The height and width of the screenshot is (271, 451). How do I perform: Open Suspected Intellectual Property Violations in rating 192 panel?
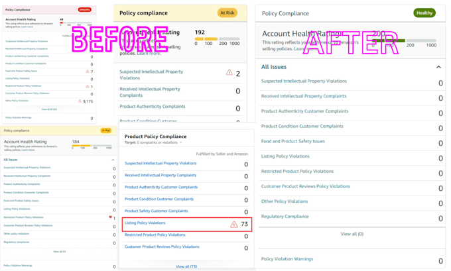[151, 75]
